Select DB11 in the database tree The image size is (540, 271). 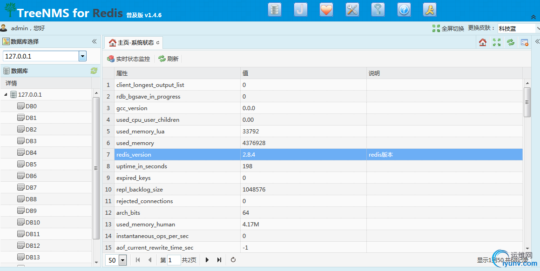(x=33, y=234)
